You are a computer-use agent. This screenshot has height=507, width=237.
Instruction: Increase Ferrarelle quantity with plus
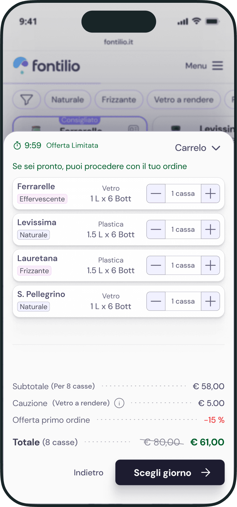click(x=210, y=194)
